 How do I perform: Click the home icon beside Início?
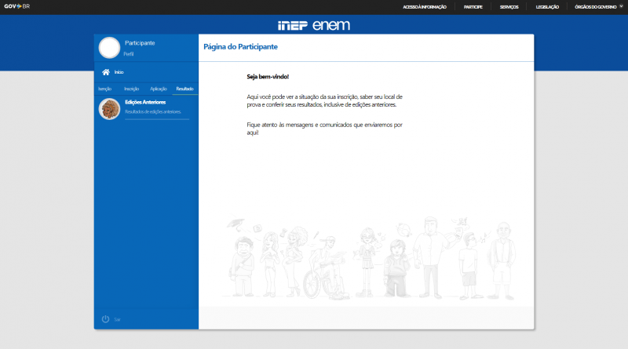[105, 72]
